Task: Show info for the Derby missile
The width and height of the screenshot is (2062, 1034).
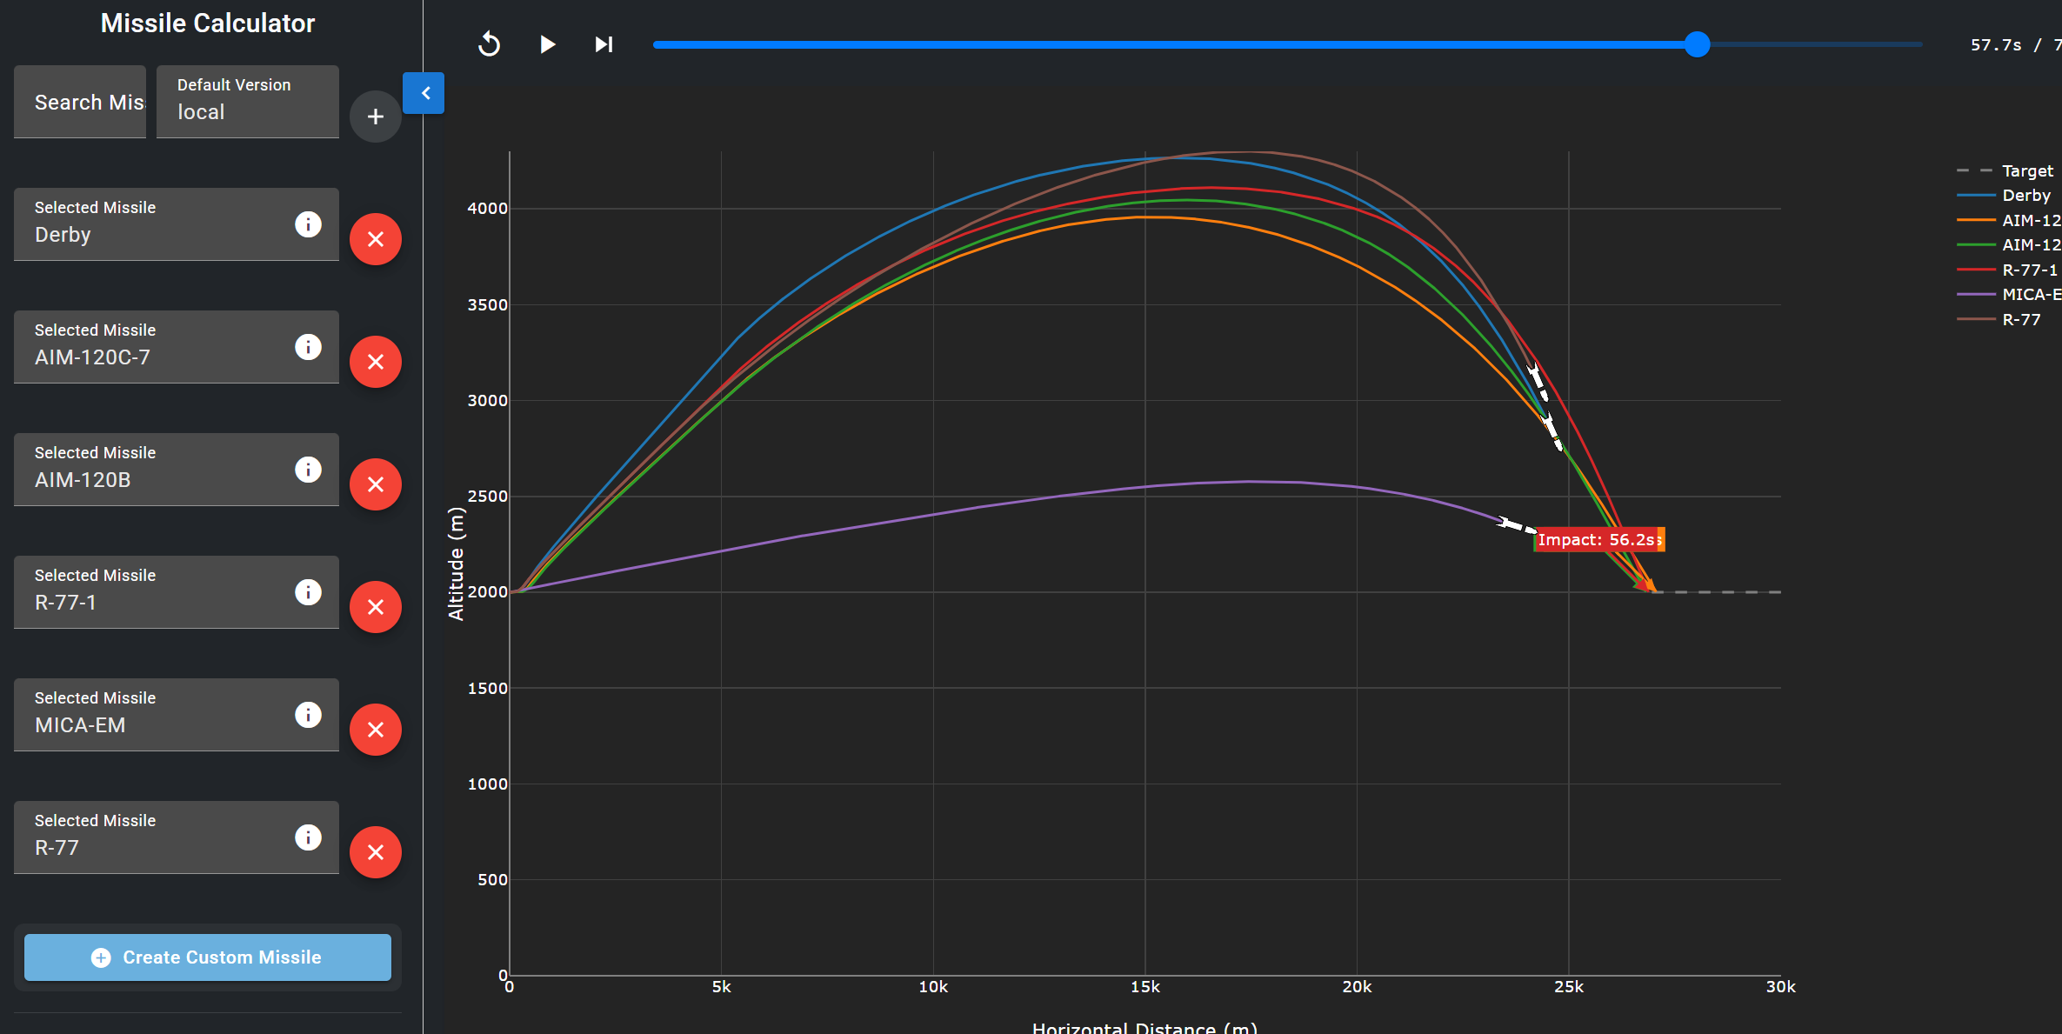Action: click(308, 224)
